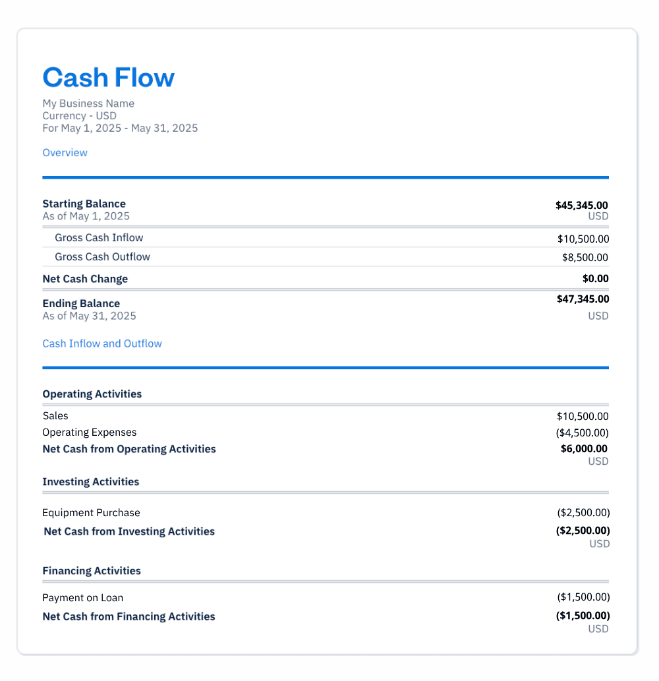Click the Starting Balance label
Viewport: 659px width, 681px height.
84,204
